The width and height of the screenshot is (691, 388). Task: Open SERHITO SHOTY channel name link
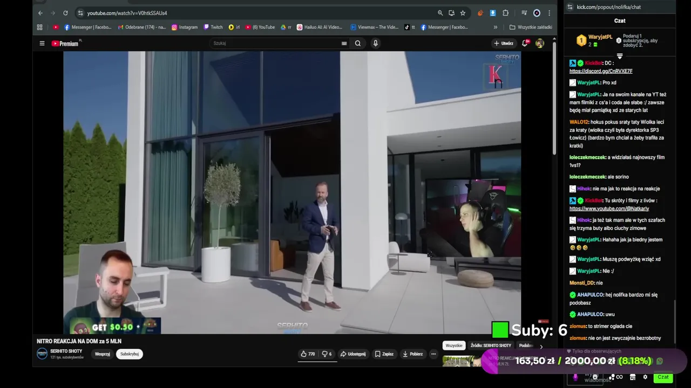pos(66,351)
